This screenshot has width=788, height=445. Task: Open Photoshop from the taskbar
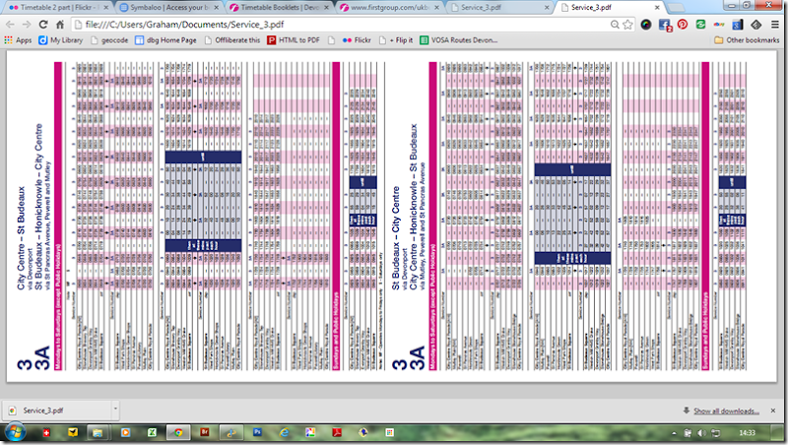tap(257, 432)
